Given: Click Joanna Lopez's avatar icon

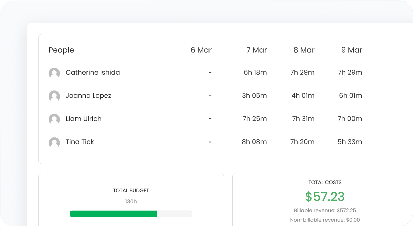Looking at the screenshot, I should (x=54, y=96).
